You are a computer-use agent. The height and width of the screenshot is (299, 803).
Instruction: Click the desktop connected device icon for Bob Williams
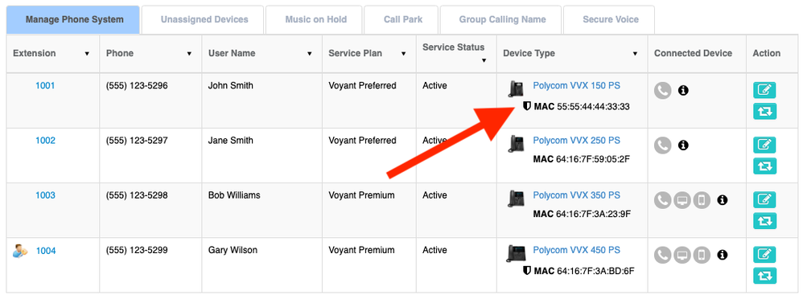(682, 200)
